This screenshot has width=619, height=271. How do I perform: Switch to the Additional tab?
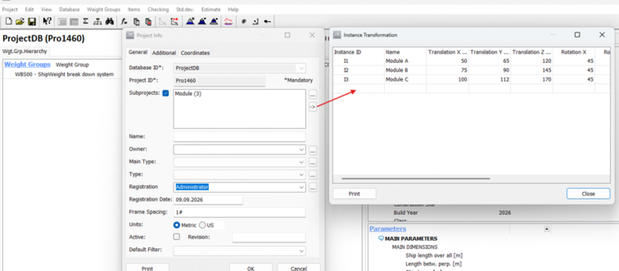(164, 53)
